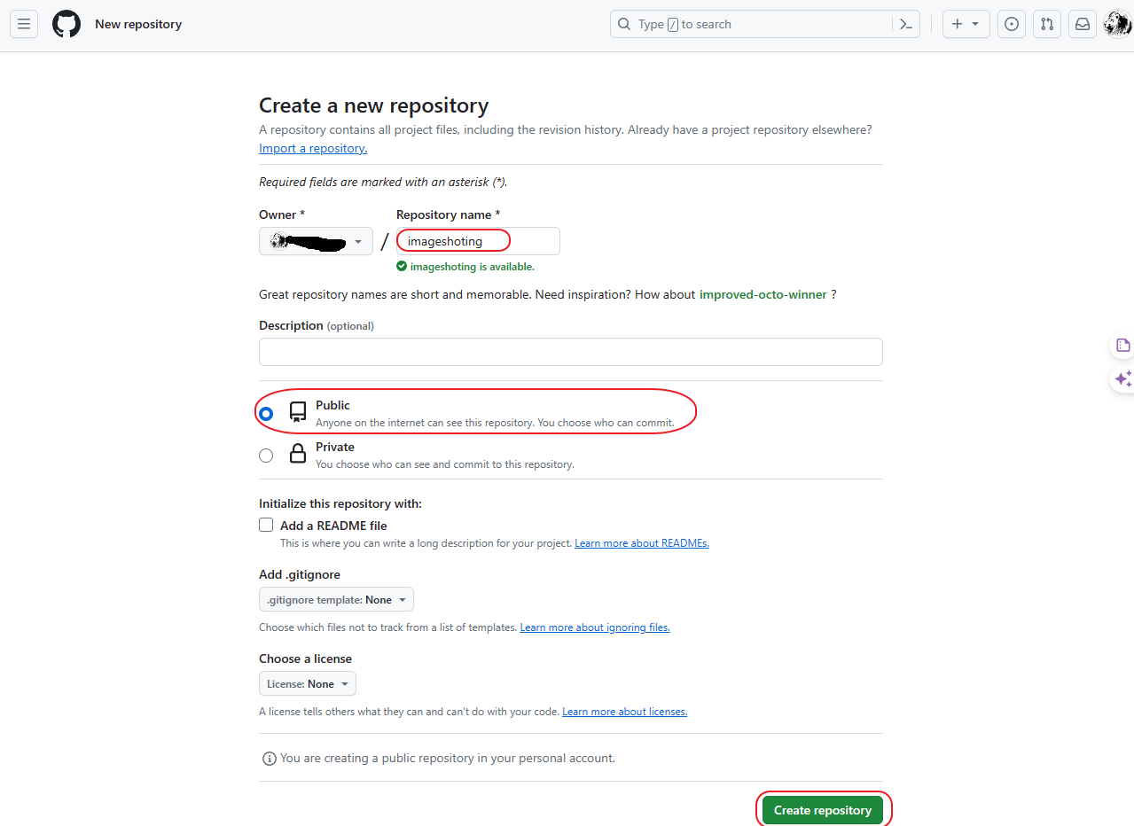The image size is (1134, 826).
Task: Open the Copilot sparkle side button
Action: tap(1122, 379)
